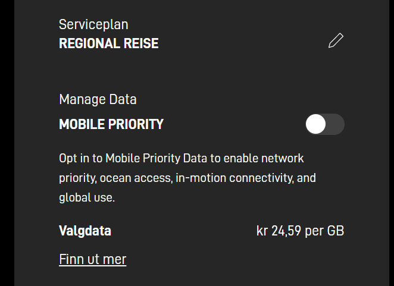
Task: Select the REGIONAL REISE plan name
Action: (108, 43)
